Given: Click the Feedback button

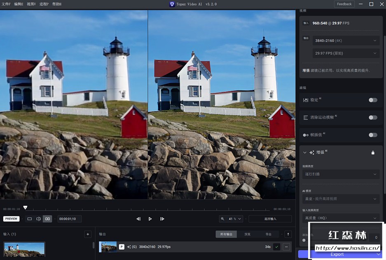Looking at the screenshot, I should tap(344, 4).
